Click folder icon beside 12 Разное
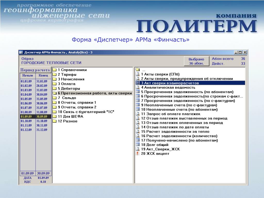Screen dimensions: 264x198 [55, 121]
